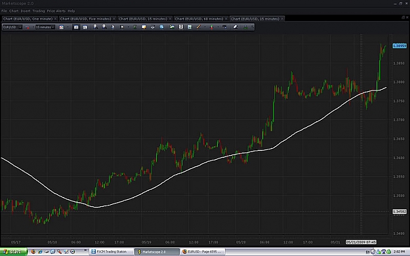The height and width of the screenshot is (256, 410).
Task: Click the 1.3850 price axis label
Action: pyautogui.click(x=399, y=63)
